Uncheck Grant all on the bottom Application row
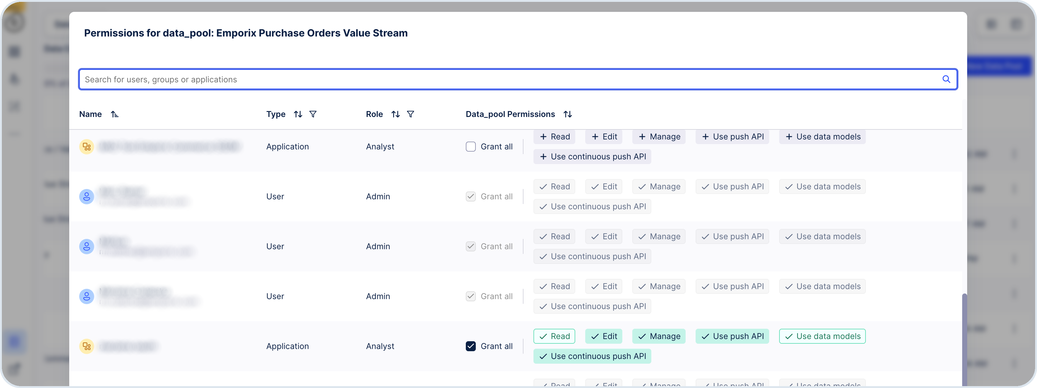Image resolution: width=1037 pixels, height=388 pixels. (x=470, y=346)
